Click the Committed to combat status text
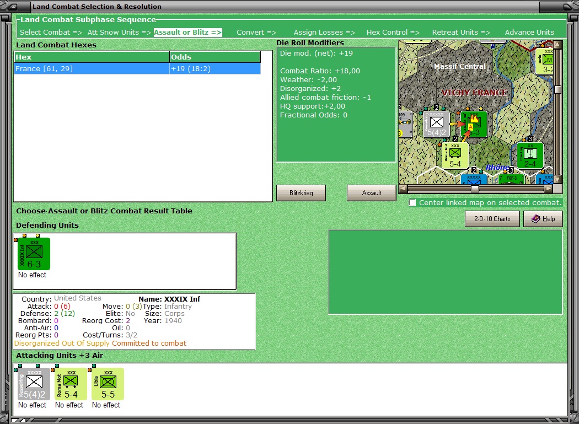This screenshot has height=424, width=579. tap(149, 343)
